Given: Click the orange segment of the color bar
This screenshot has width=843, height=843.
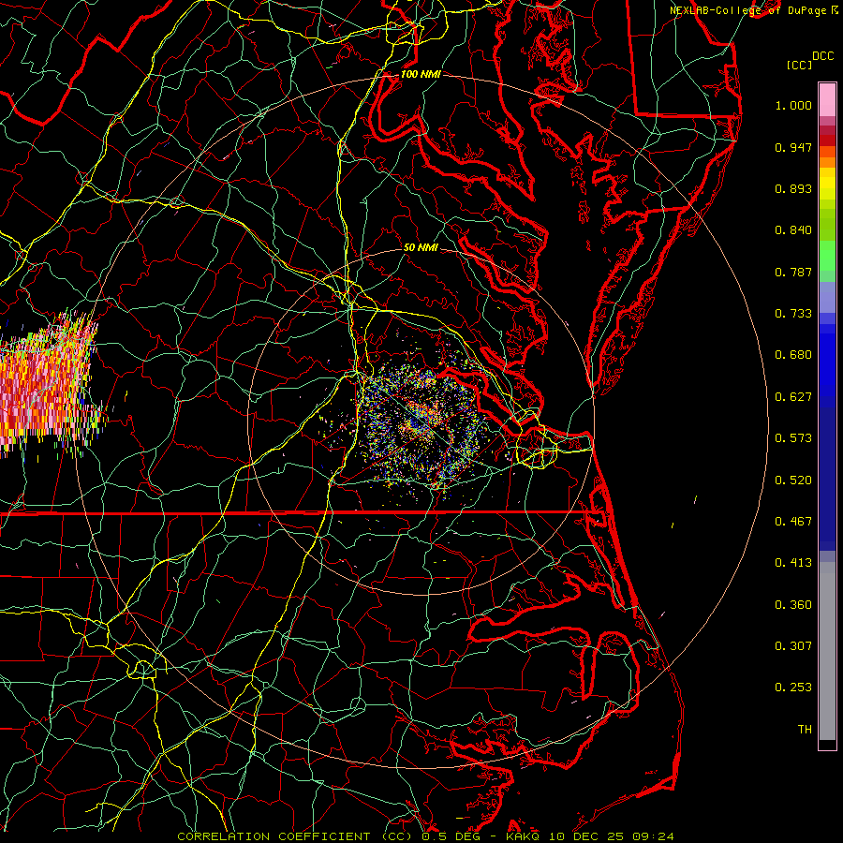Looking at the screenshot, I should coord(827,156).
